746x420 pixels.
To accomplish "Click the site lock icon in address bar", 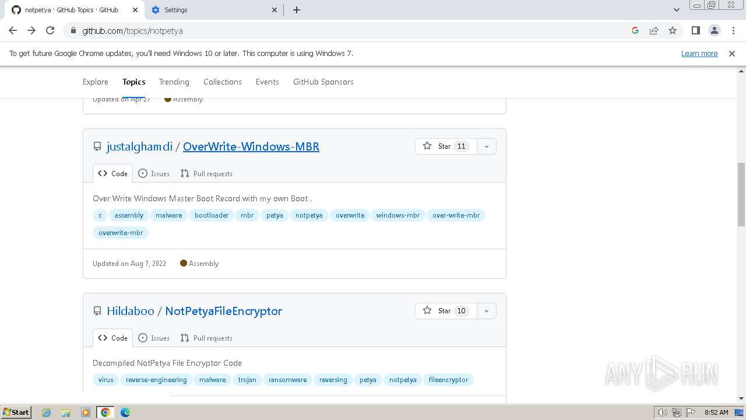I will [x=73, y=30].
